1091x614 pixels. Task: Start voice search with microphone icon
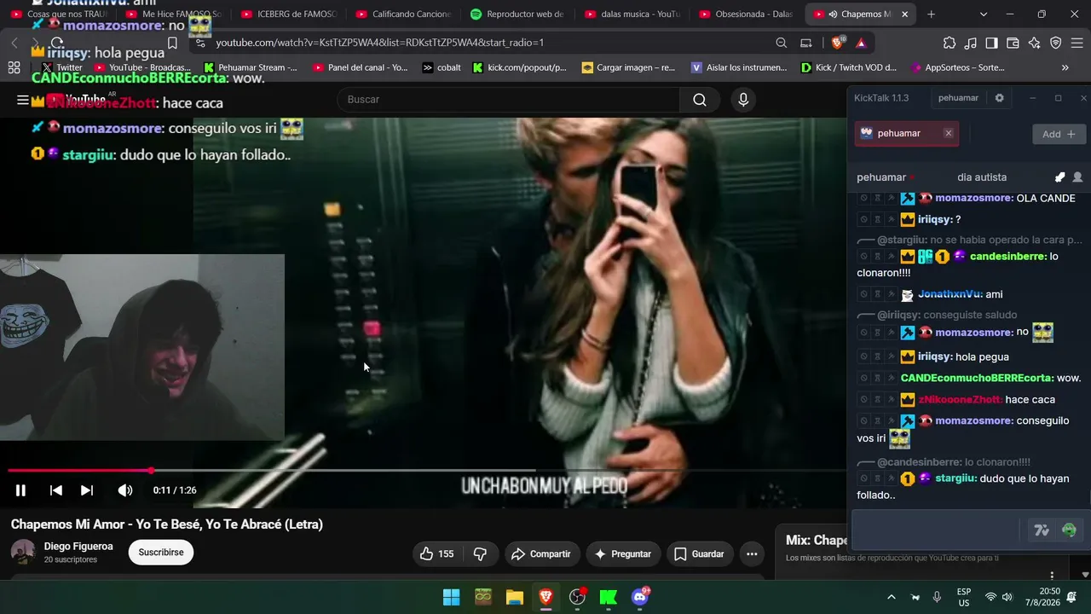click(743, 100)
